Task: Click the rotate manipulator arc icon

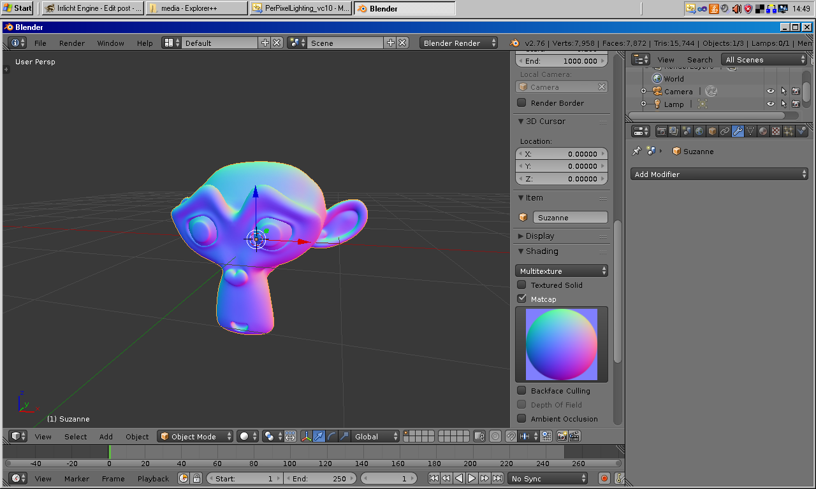Action: 331,436
